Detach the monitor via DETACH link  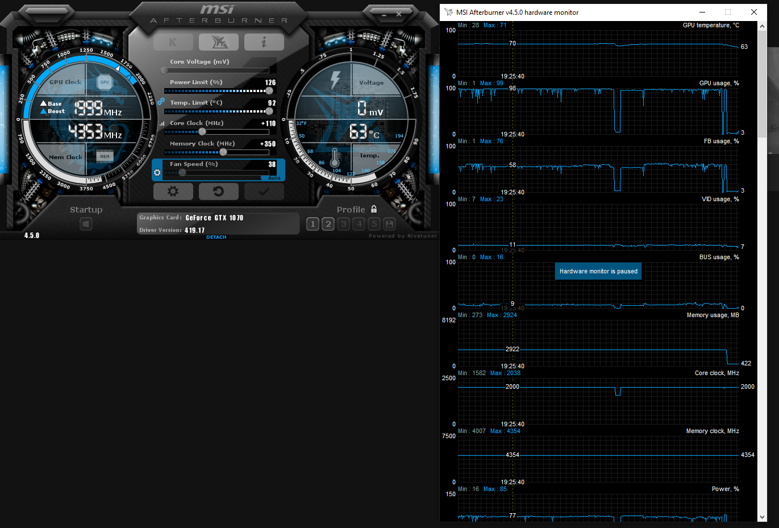(216, 237)
